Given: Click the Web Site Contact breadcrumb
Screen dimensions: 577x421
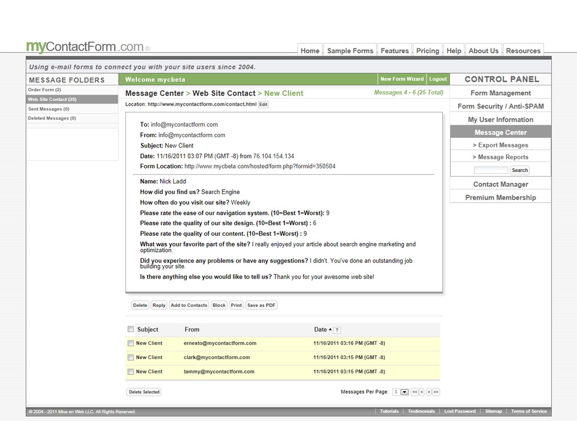Looking at the screenshot, I should tap(224, 93).
